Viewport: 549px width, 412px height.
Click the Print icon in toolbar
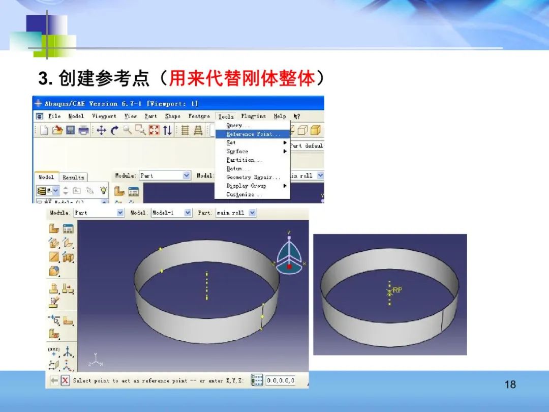pyautogui.click(x=83, y=130)
